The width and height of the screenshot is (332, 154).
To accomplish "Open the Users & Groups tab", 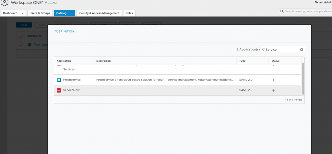I will [40, 13].
